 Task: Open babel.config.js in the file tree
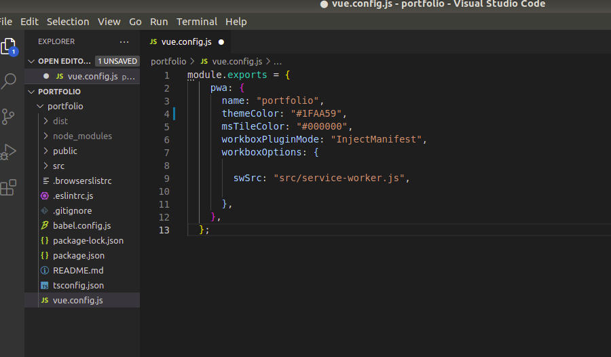[x=82, y=225]
